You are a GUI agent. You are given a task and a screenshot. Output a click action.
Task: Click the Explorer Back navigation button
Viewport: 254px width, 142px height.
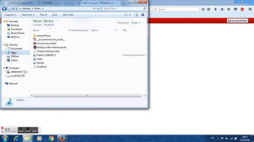tap(4, 9)
